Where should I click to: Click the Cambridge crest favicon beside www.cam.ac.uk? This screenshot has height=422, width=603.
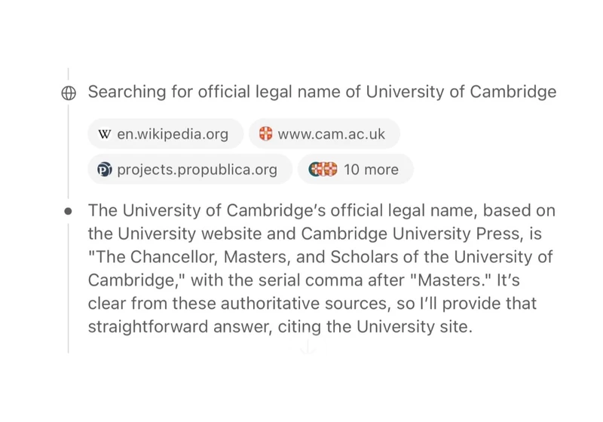click(x=265, y=133)
